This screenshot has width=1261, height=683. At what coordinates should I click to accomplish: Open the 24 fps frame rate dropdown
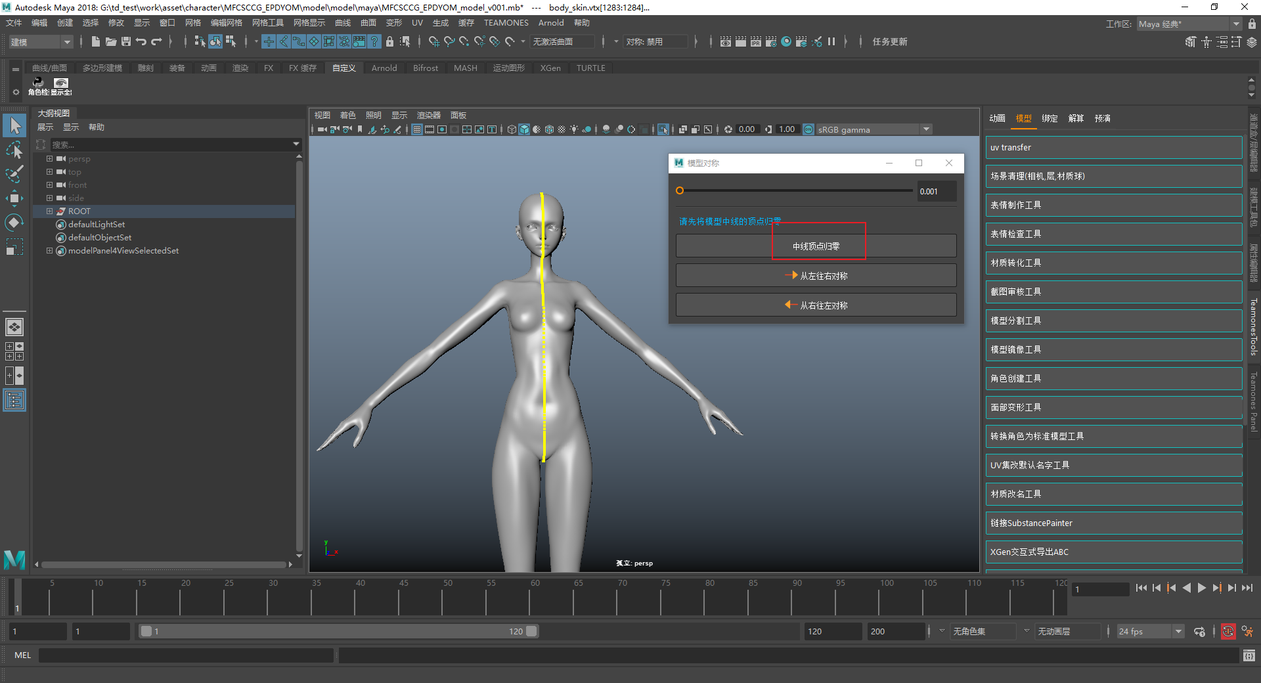[x=1178, y=632]
